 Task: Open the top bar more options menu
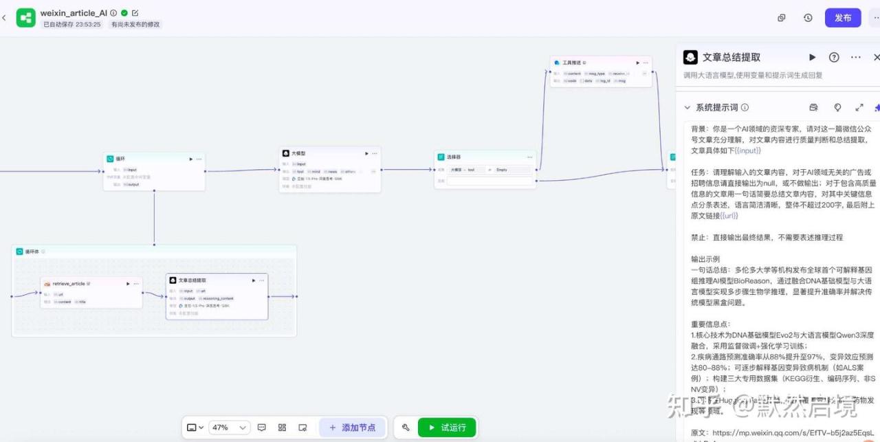tap(875, 18)
